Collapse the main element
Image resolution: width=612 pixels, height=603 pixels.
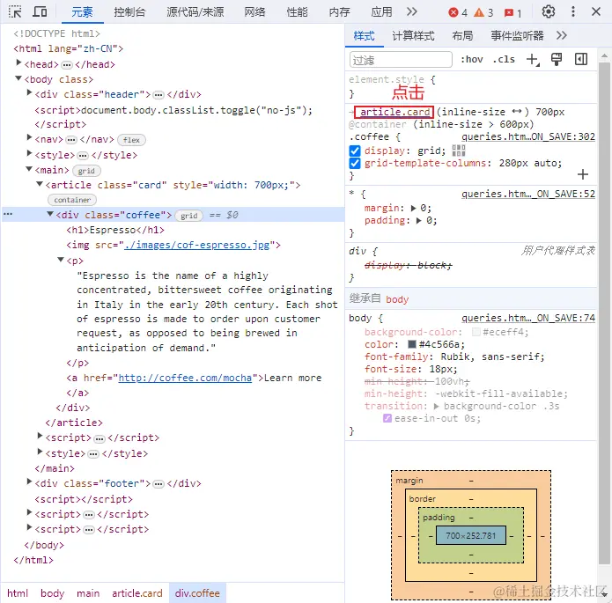coord(29,169)
